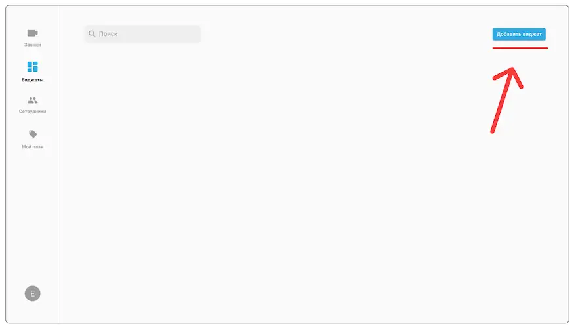
Task: Click the video camera icon for Звонки
Action: coord(32,33)
